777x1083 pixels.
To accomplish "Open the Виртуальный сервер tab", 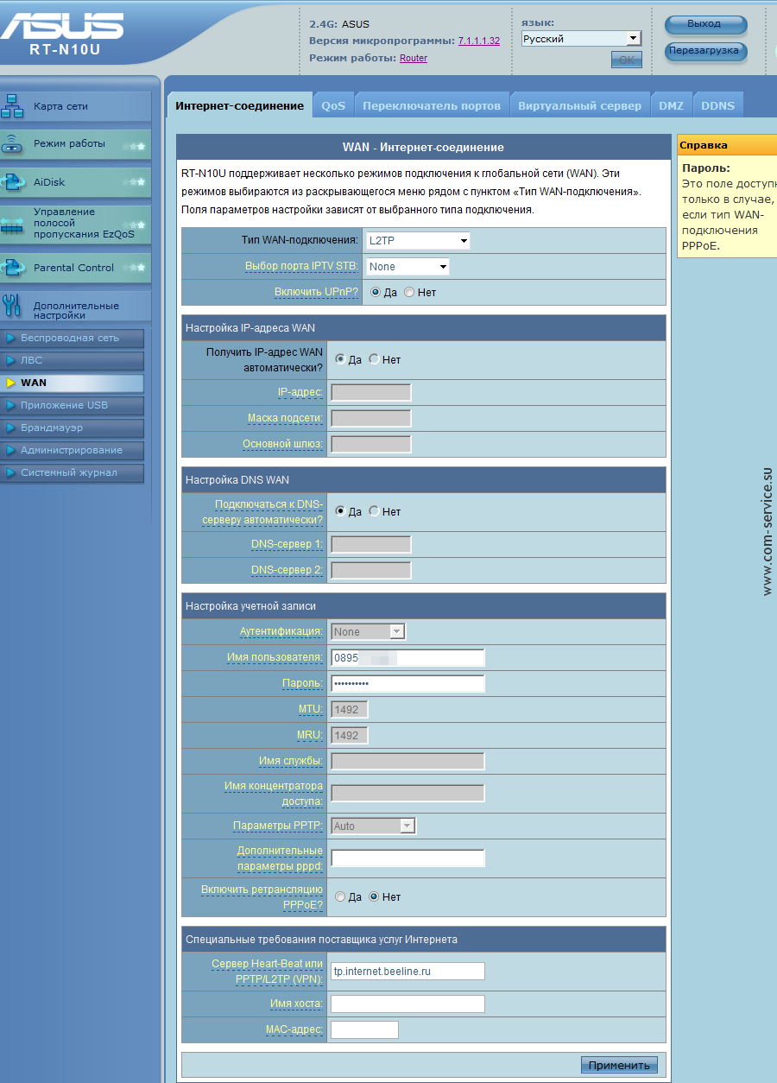I will (x=579, y=105).
